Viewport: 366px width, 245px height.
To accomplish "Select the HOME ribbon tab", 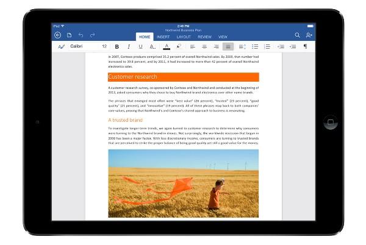I will tap(145, 37).
